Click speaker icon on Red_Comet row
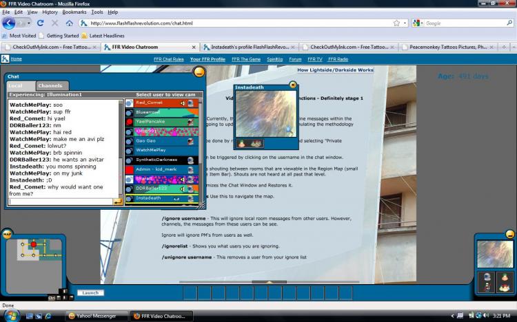This screenshot has width=517, height=322. tap(183, 103)
